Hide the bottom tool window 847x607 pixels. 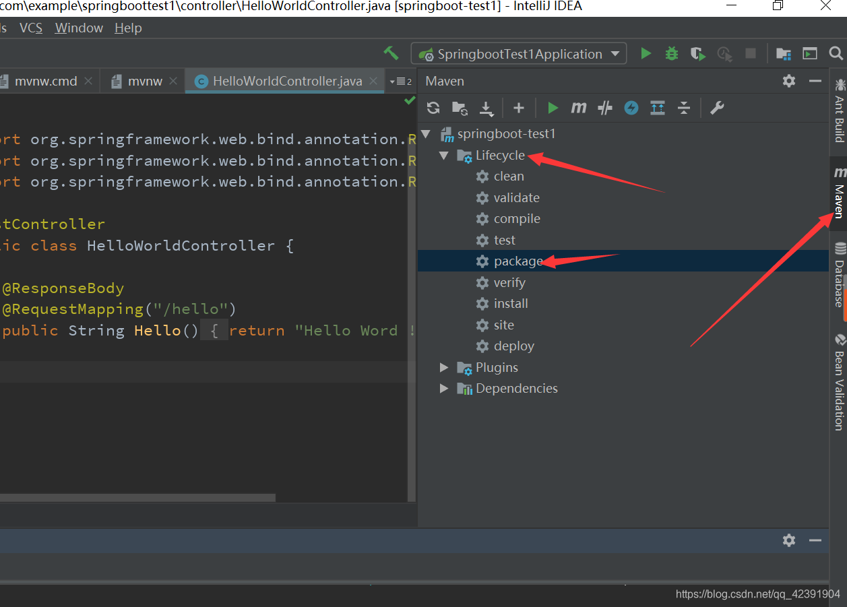click(815, 540)
